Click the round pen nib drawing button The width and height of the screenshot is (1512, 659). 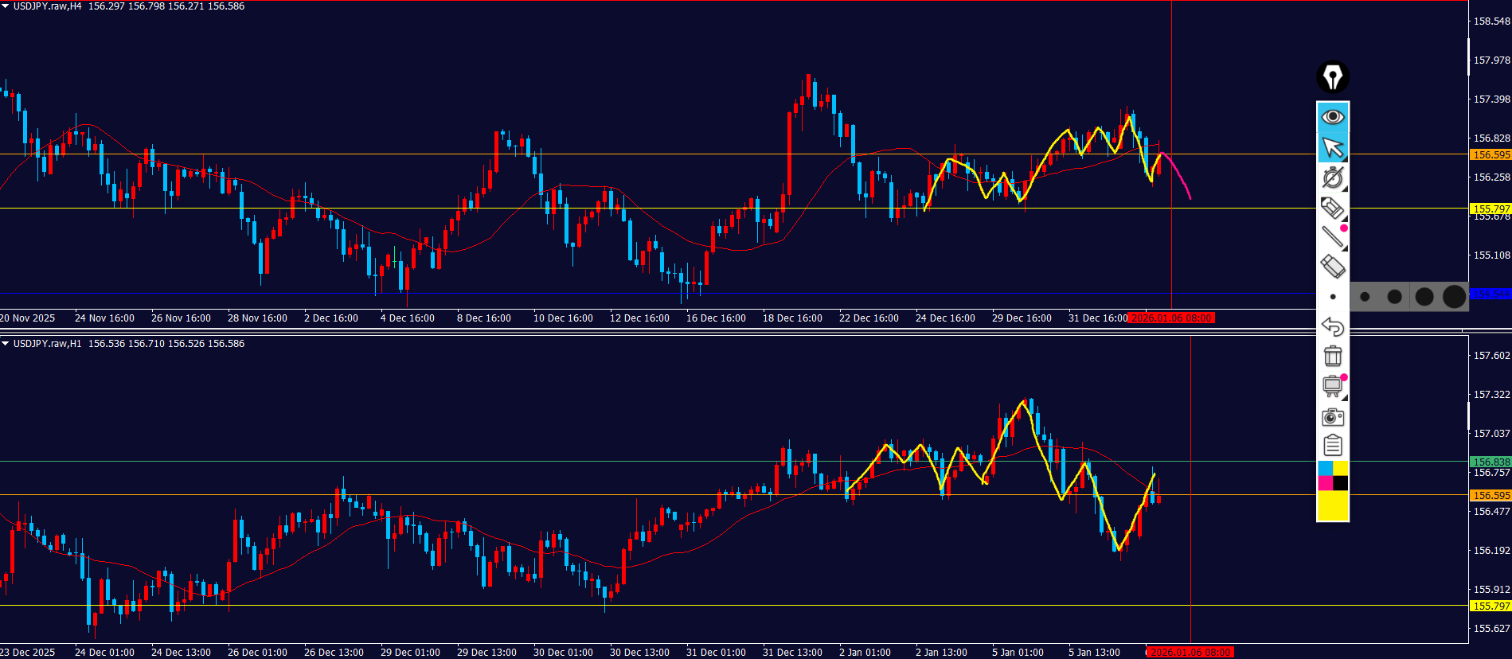1332,77
